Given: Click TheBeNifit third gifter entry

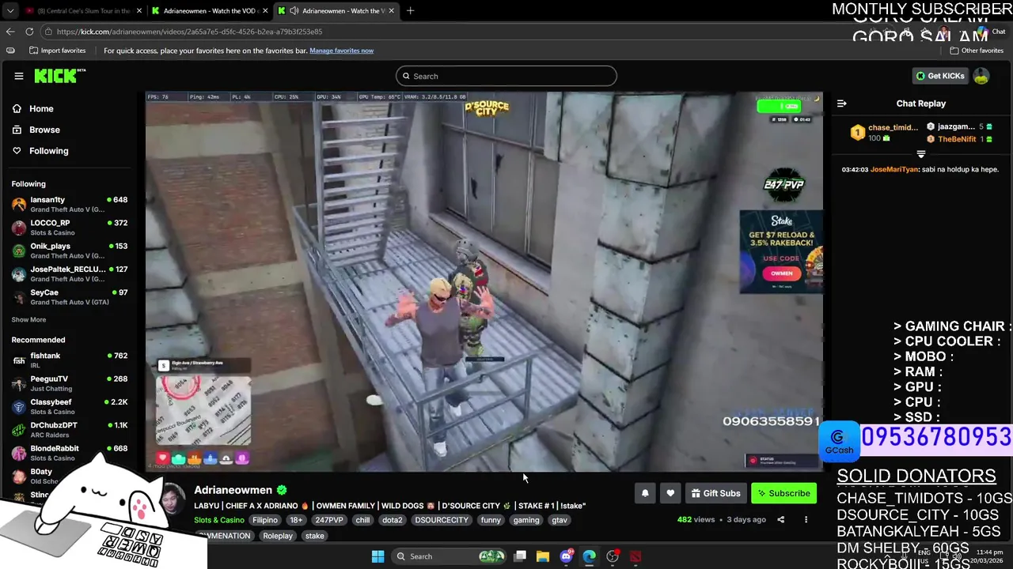Looking at the screenshot, I should (x=960, y=139).
